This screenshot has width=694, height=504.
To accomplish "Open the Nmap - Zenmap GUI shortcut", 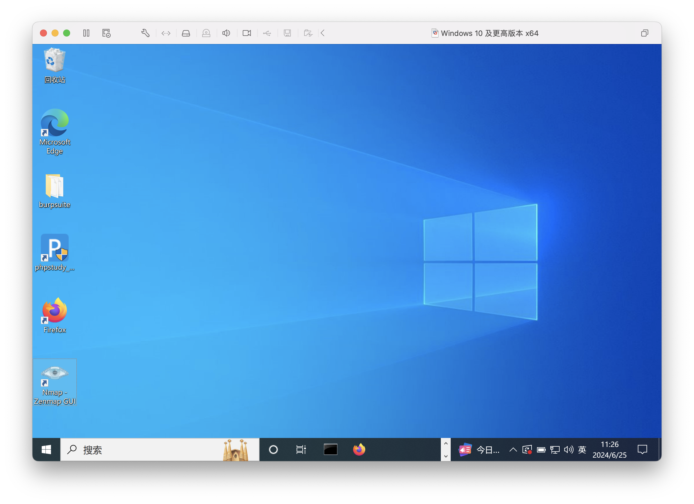I will coord(55,382).
